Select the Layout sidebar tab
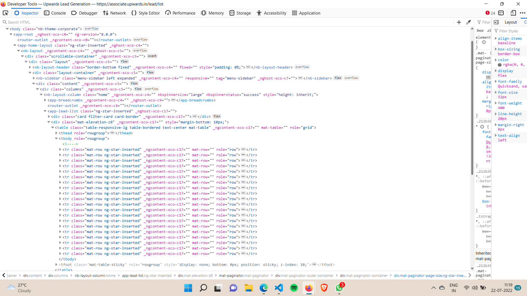The image size is (527, 296). [x=511, y=22]
